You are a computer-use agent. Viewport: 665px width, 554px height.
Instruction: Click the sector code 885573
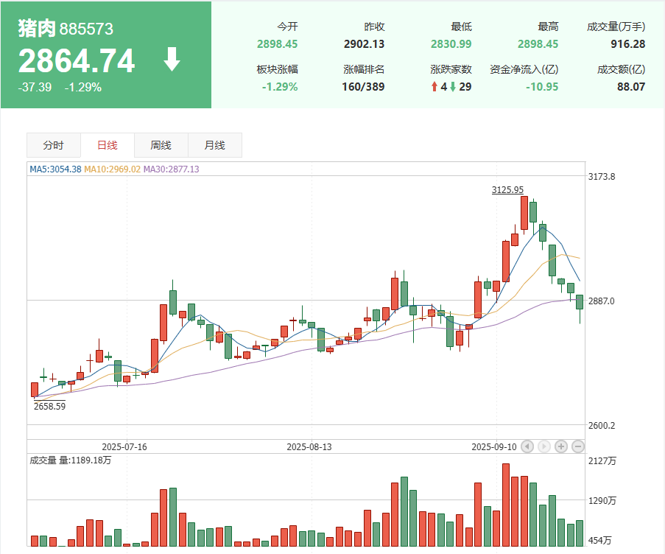click(x=86, y=29)
